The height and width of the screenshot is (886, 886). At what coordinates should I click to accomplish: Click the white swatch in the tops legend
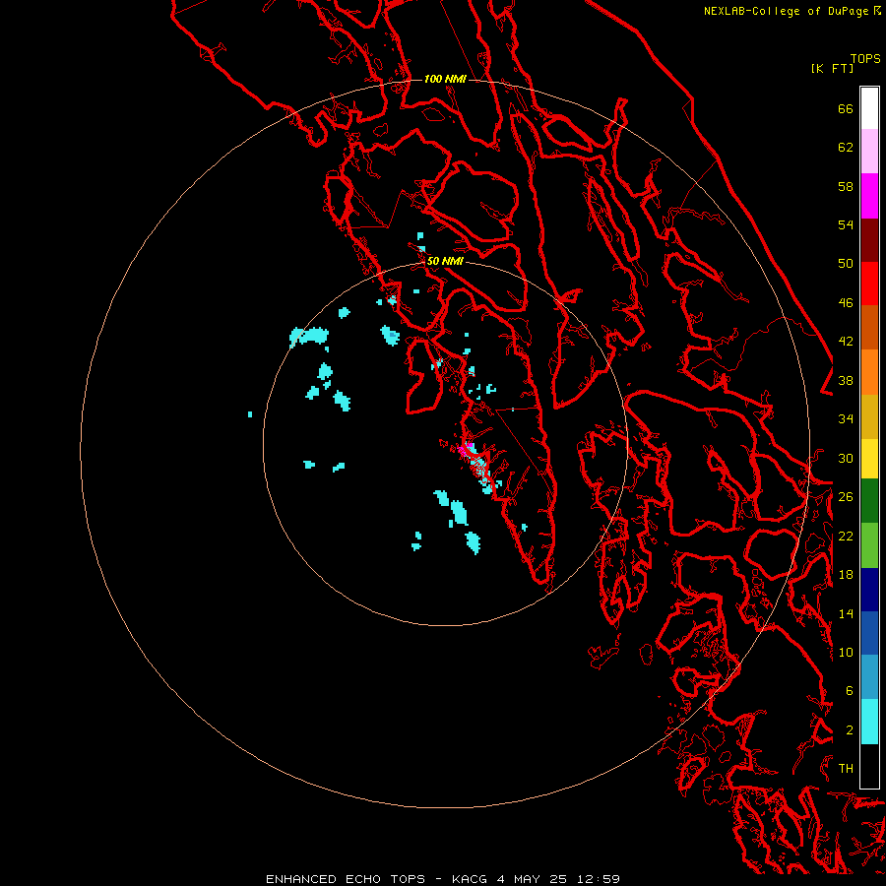point(869,108)
